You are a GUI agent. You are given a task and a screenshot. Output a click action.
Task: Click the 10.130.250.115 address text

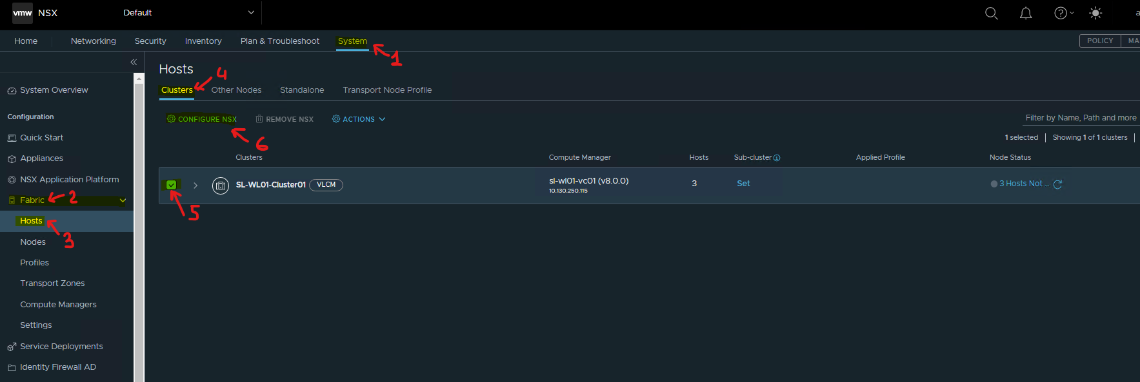click(x=568, y=191)
